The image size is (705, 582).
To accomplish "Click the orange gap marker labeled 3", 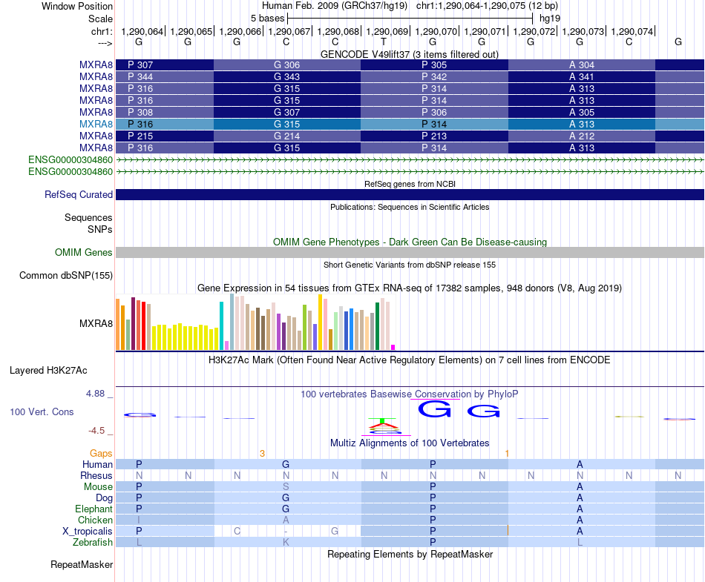I will coord(262,454).
